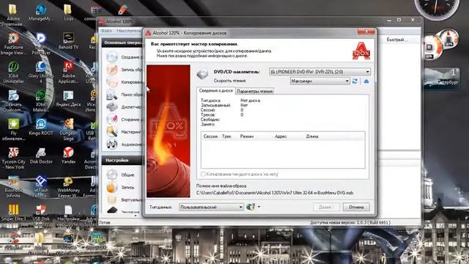Click the Отмена button
469x264 pixels.
pos(356,207)
